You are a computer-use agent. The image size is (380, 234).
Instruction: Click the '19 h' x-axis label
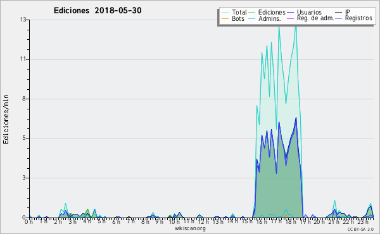pos(305,222)
